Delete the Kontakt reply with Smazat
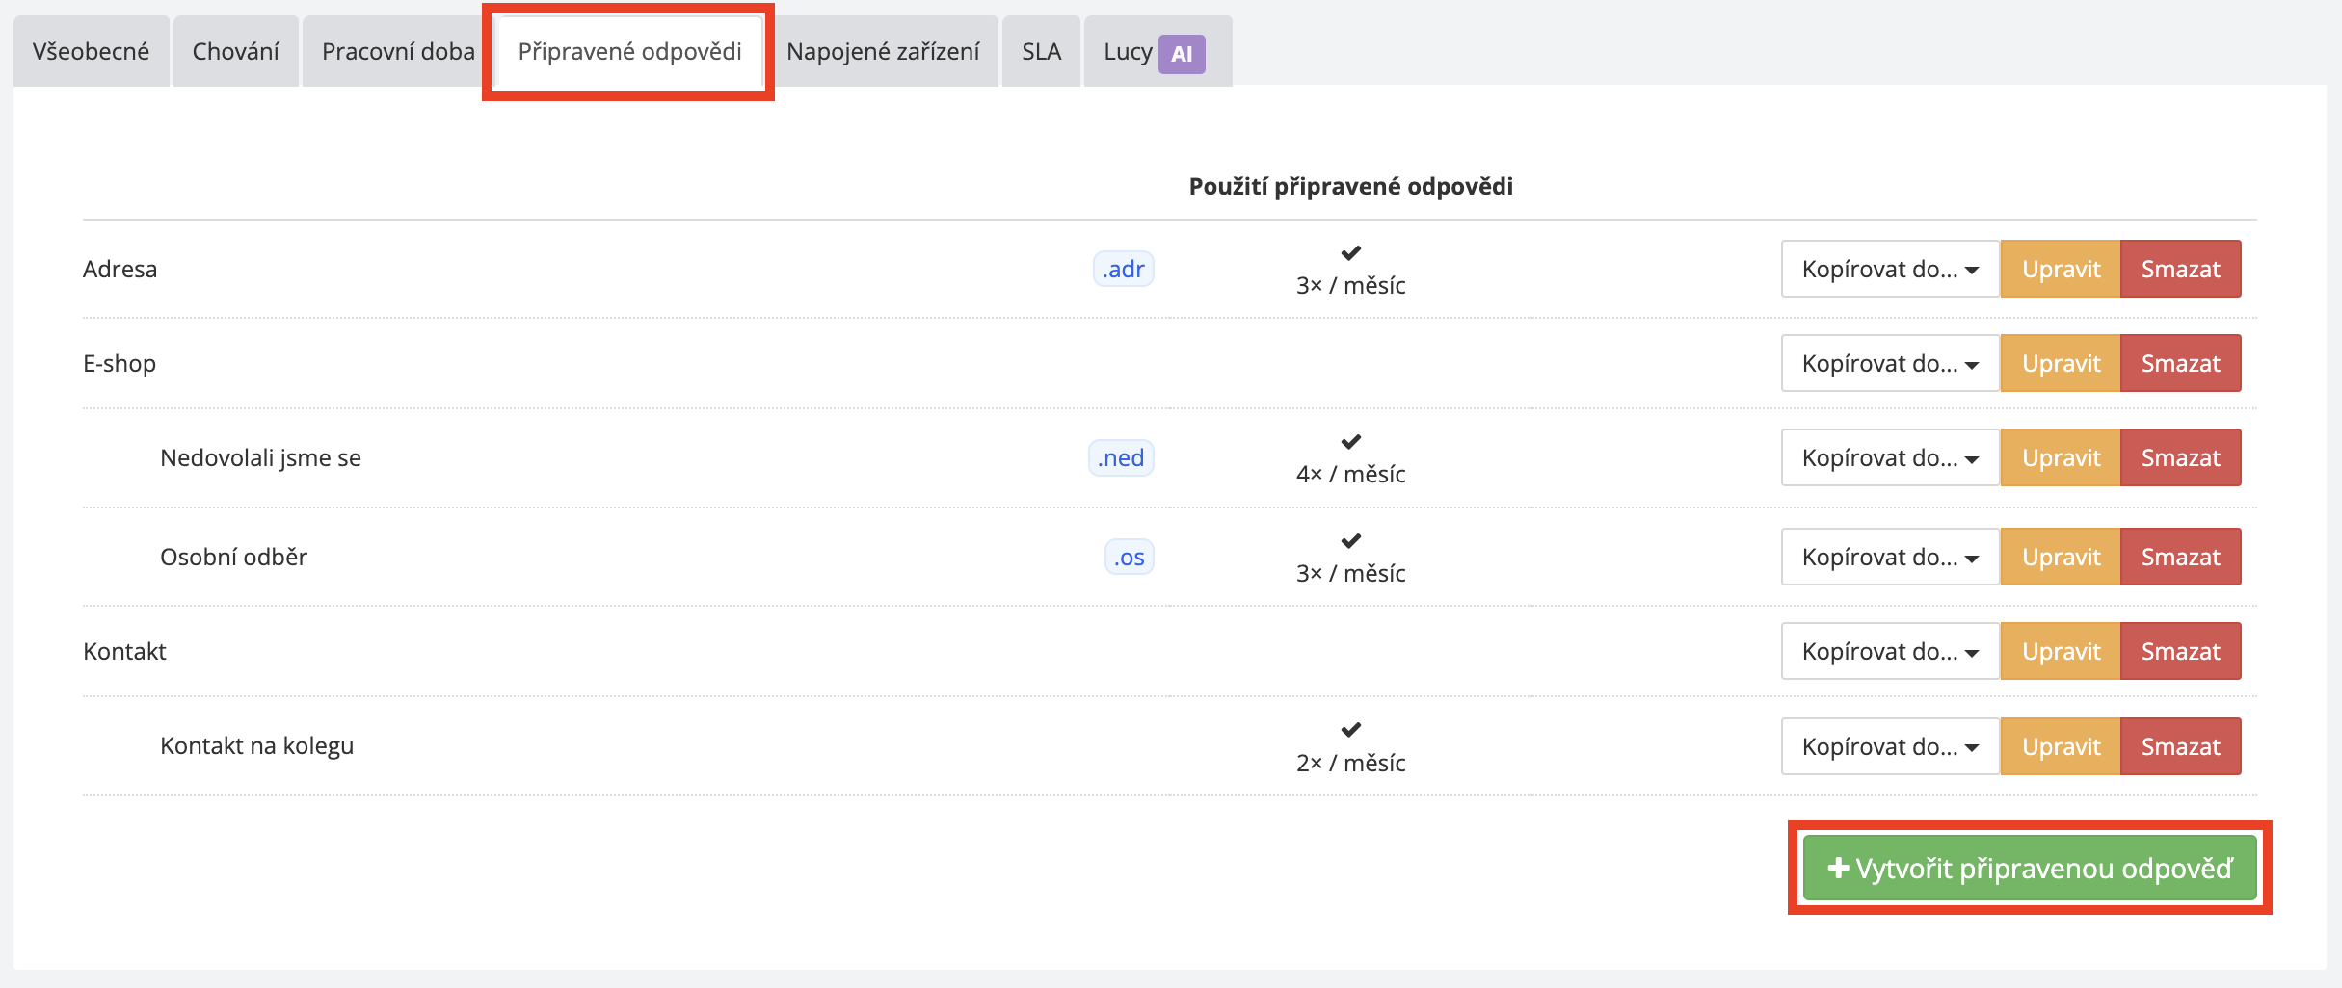The height and width of the screenshot is (988, 2342). tap(2180, 651)
